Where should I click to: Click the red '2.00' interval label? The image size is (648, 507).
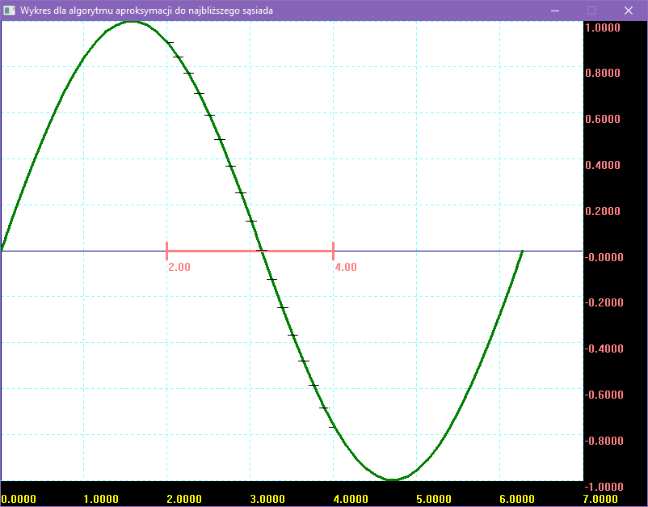coord(179,267)
